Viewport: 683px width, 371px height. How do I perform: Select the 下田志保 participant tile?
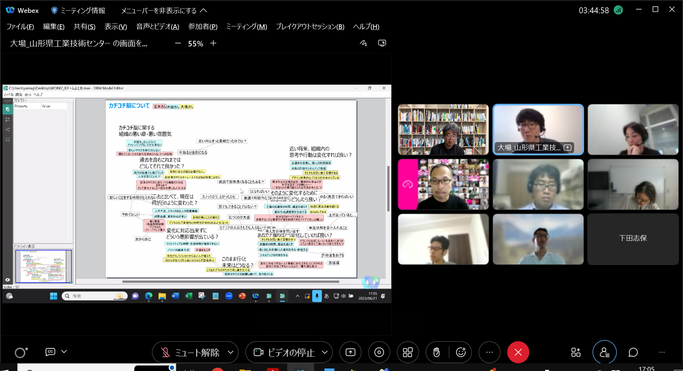(x=633, y=239)
